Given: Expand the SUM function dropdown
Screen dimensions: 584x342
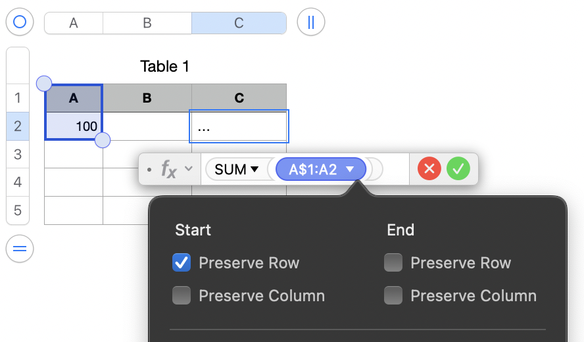Looking at the screenshot, I should pyautogui.click(x=254, y=170).
